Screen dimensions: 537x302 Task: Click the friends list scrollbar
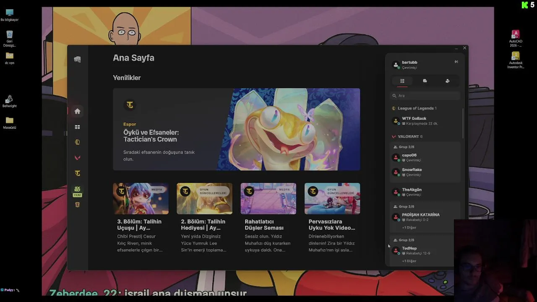point(463,123)
